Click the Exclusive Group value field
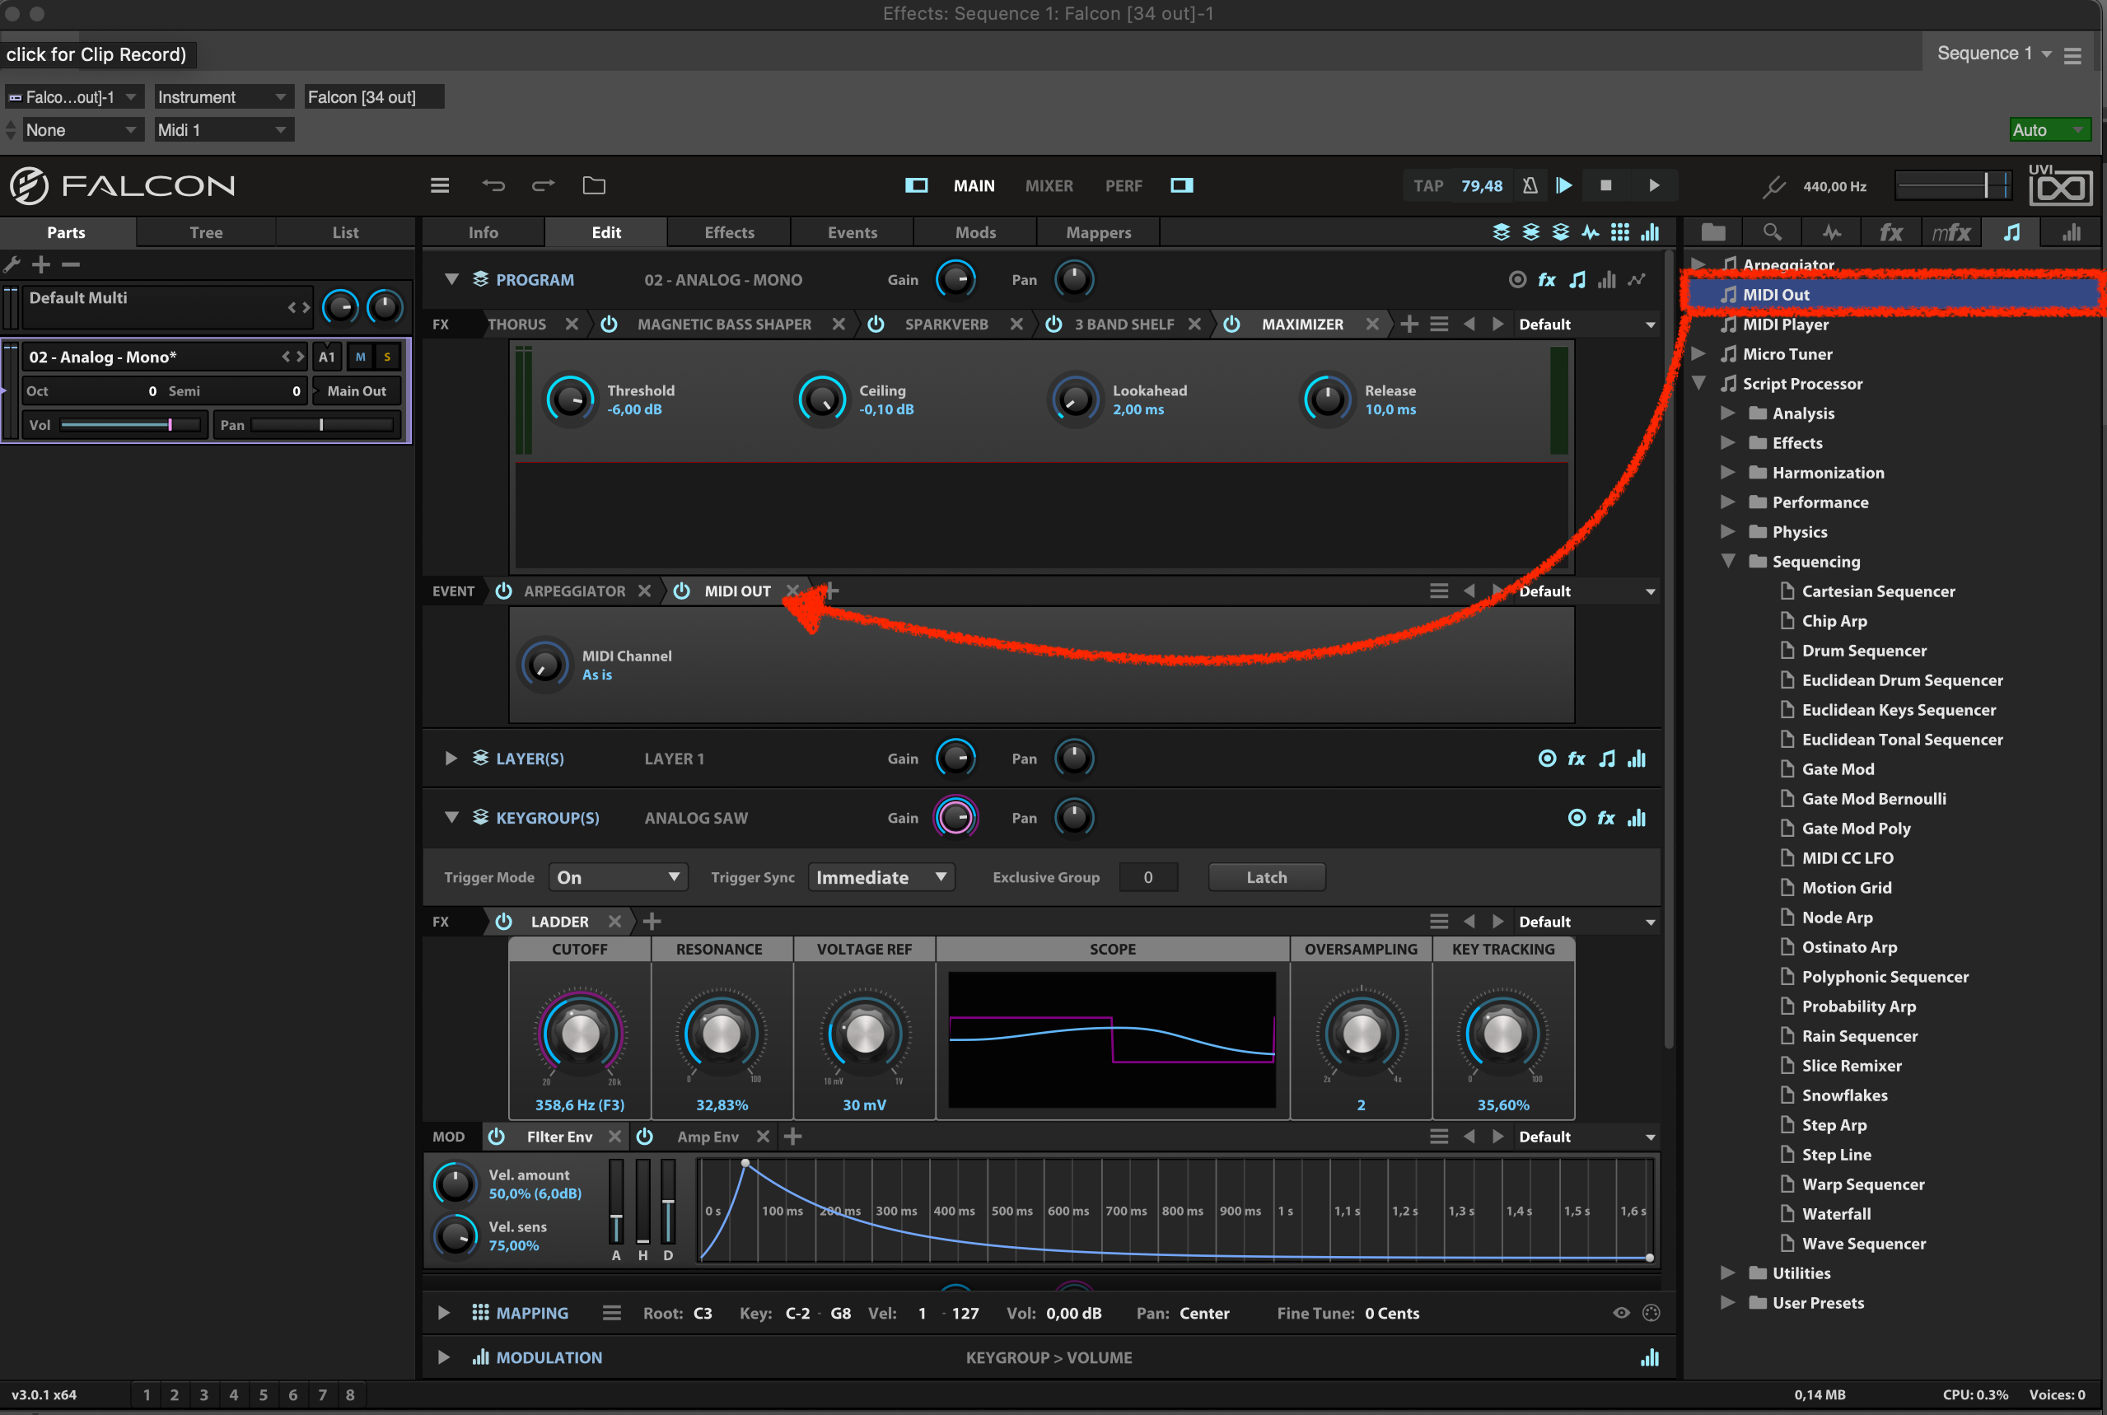 coord(1147,877)
